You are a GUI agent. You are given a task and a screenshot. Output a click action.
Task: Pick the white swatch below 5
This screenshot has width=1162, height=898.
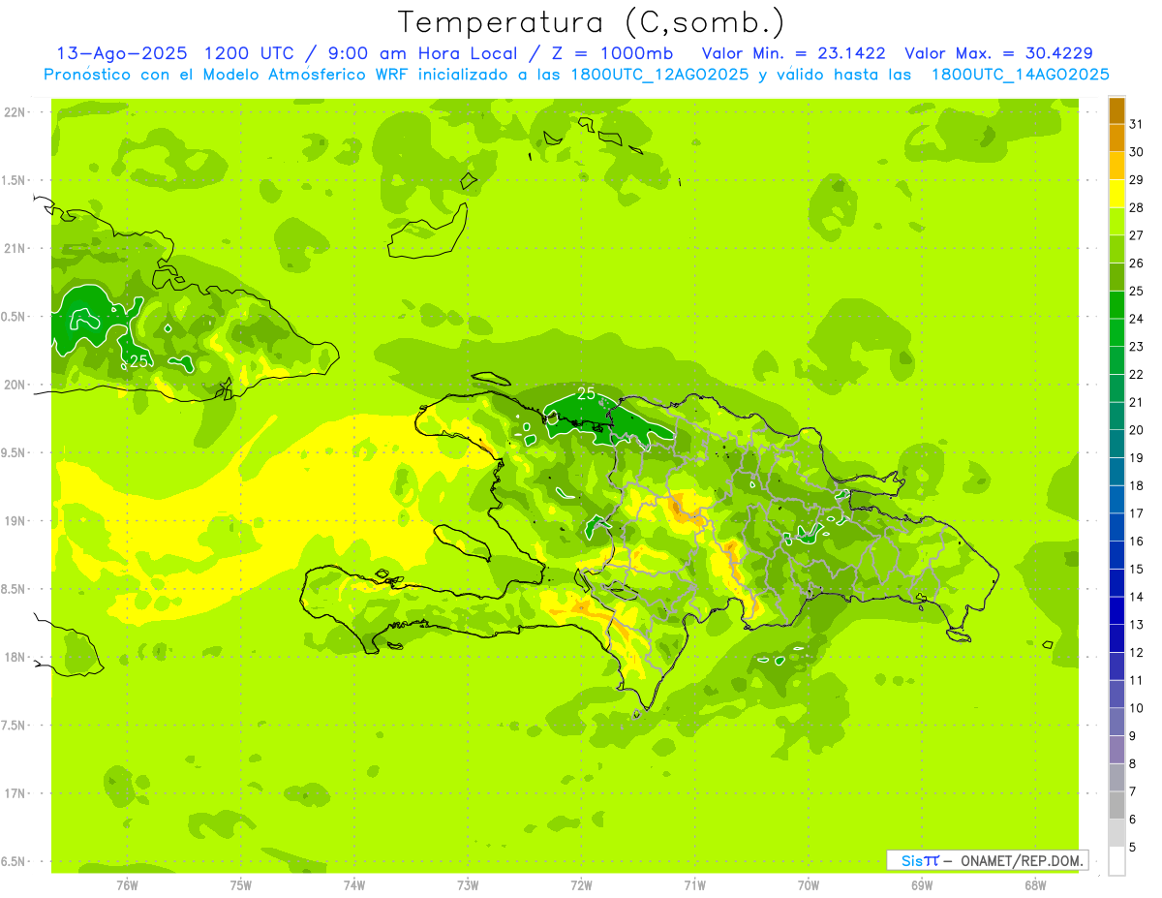[1116, 861]
